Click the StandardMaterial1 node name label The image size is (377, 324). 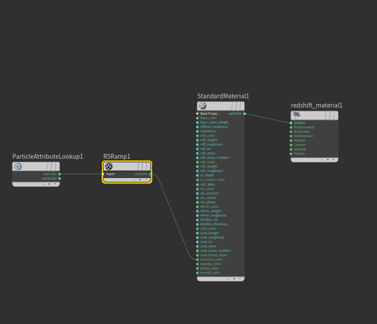[x=223, y=96]
